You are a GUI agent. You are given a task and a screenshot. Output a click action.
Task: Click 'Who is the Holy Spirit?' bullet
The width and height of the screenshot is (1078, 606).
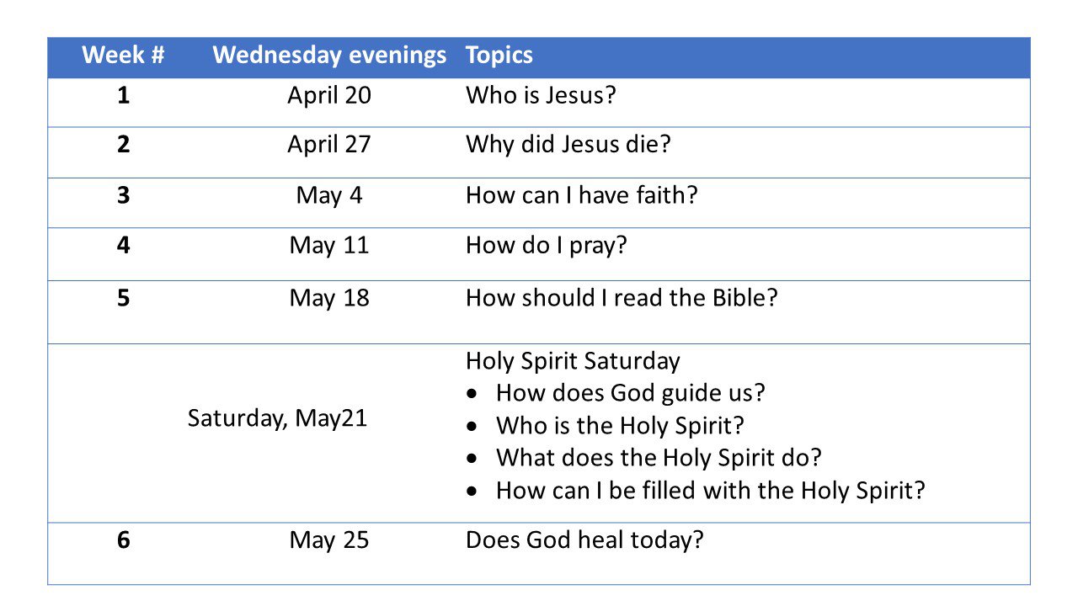620,425
